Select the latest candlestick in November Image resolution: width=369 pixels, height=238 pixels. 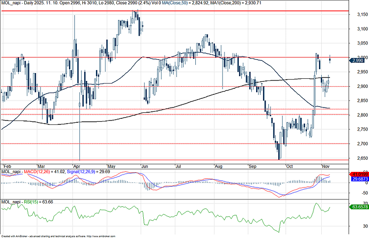(330, 60)
